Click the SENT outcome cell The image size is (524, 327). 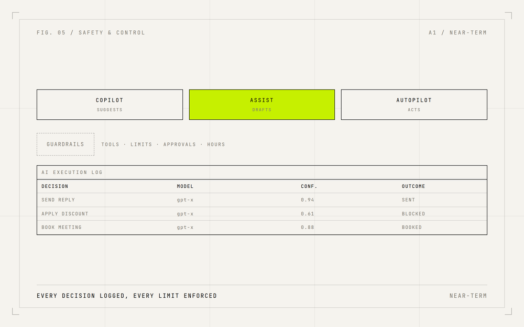click(x=408, y=200)
